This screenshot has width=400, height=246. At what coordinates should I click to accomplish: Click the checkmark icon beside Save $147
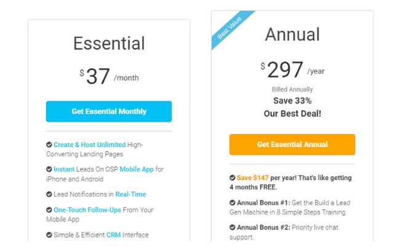pos(233,178)
